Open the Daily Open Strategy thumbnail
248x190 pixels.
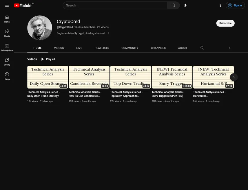coord(48,77)
